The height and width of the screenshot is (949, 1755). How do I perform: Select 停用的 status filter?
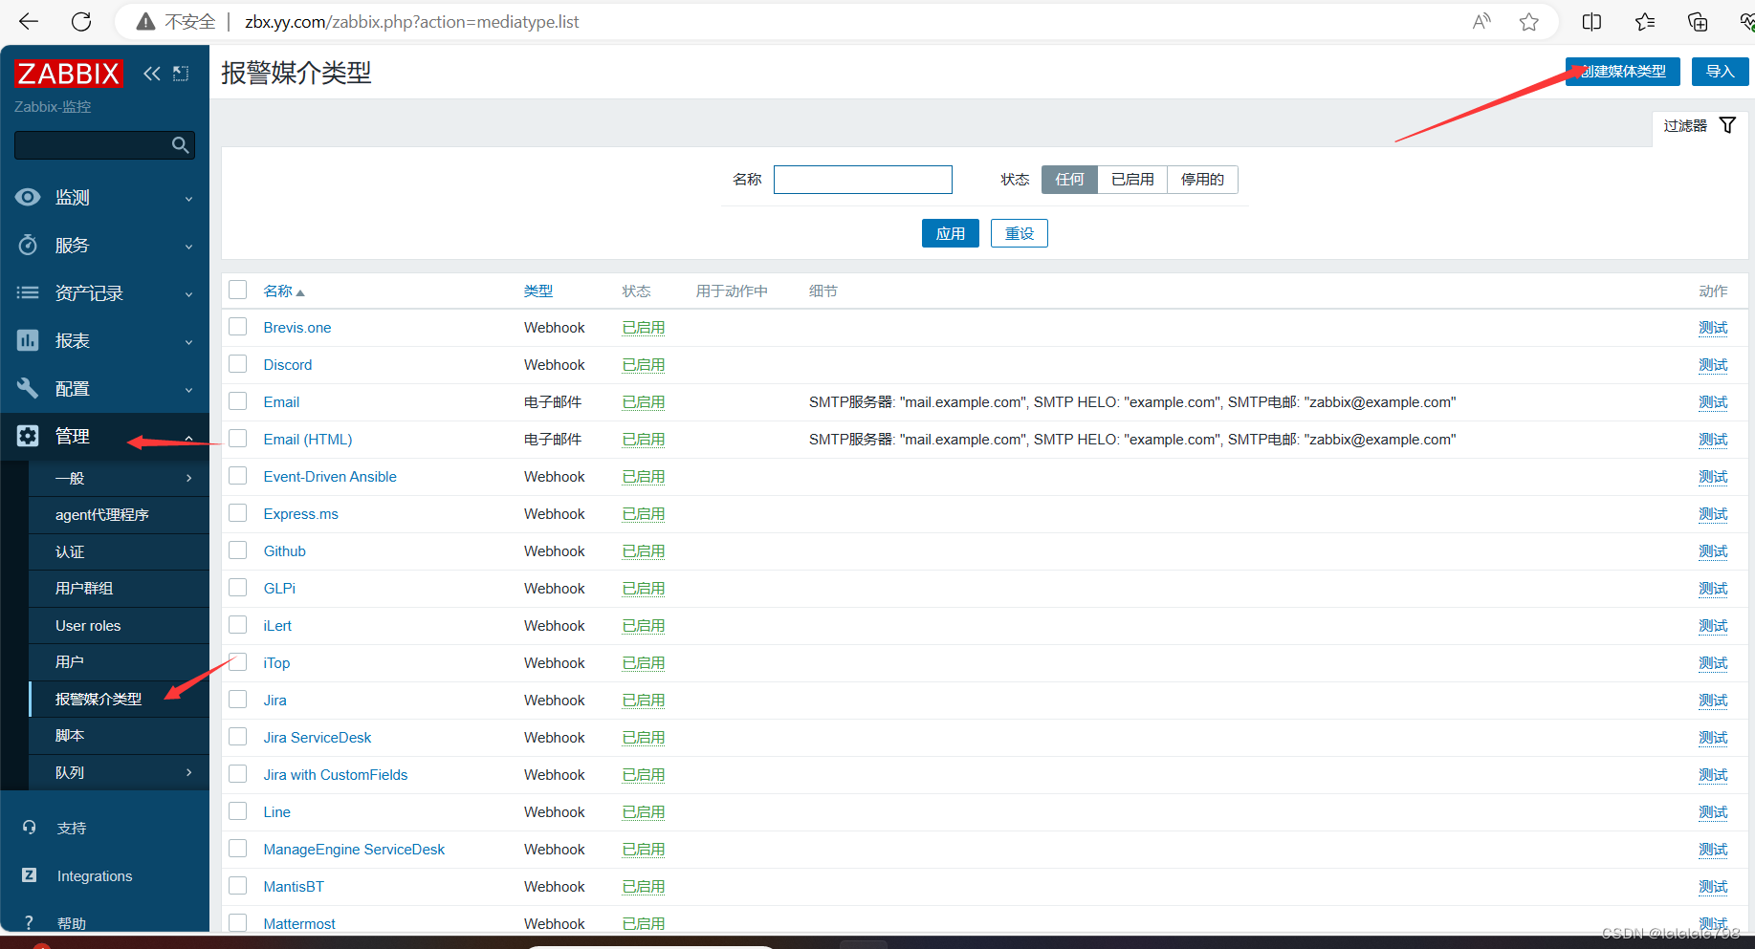click(x=1202, y=180)
